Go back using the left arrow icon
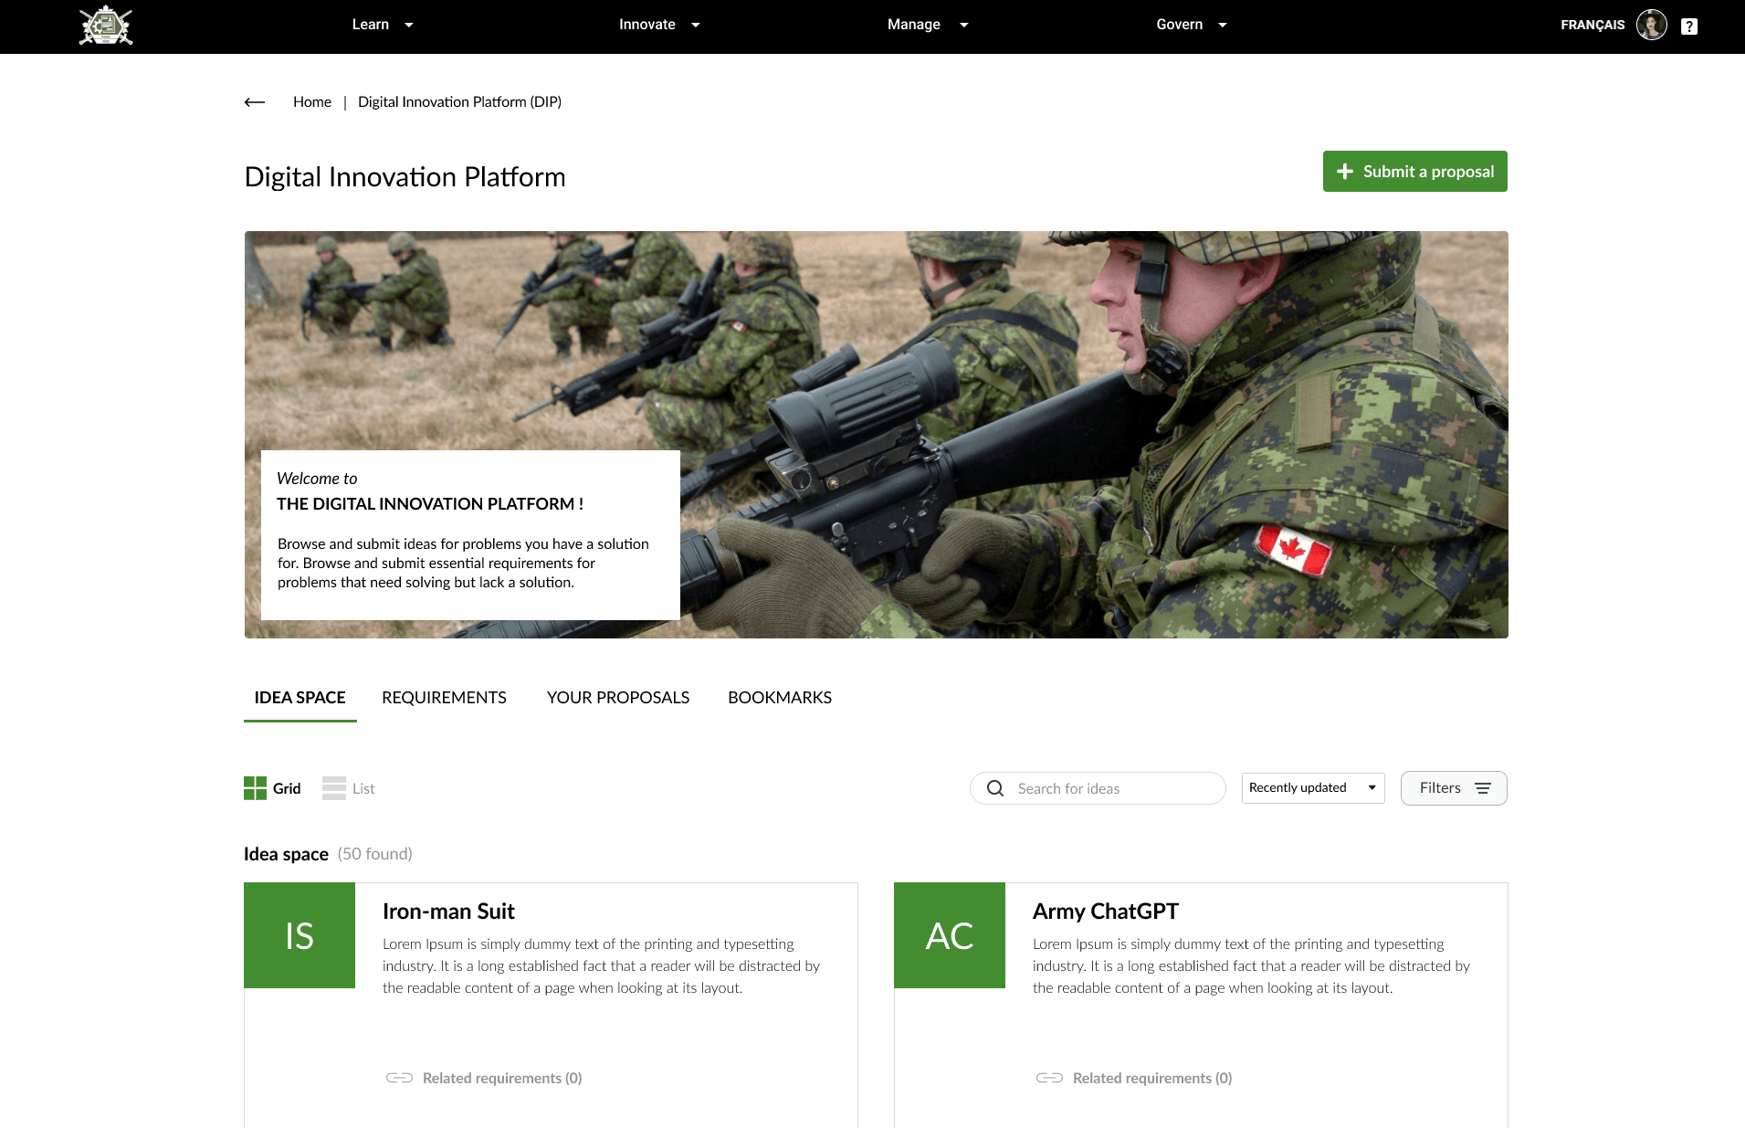Screen dimensions: 1745x1128 [255, 102]
